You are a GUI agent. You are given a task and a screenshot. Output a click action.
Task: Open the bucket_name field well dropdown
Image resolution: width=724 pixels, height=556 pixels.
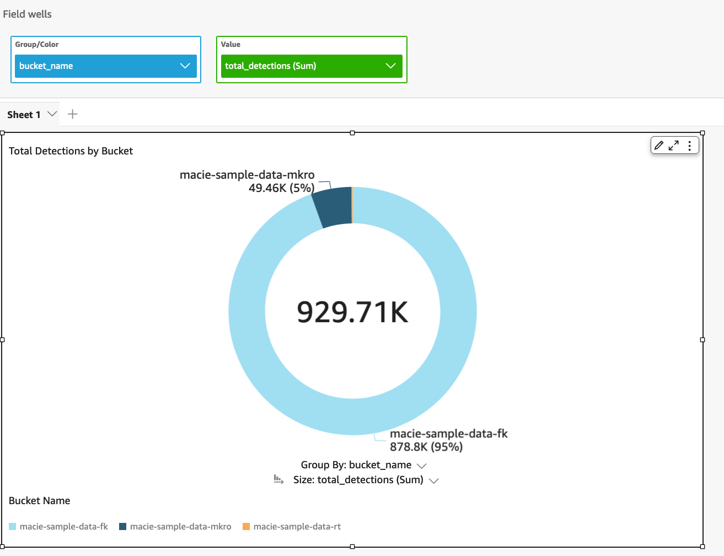[x=185, y=66]
